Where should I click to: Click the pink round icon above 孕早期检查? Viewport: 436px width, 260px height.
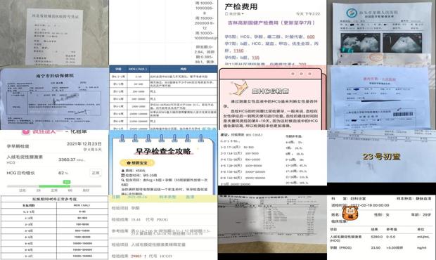(x=26, y=132)
